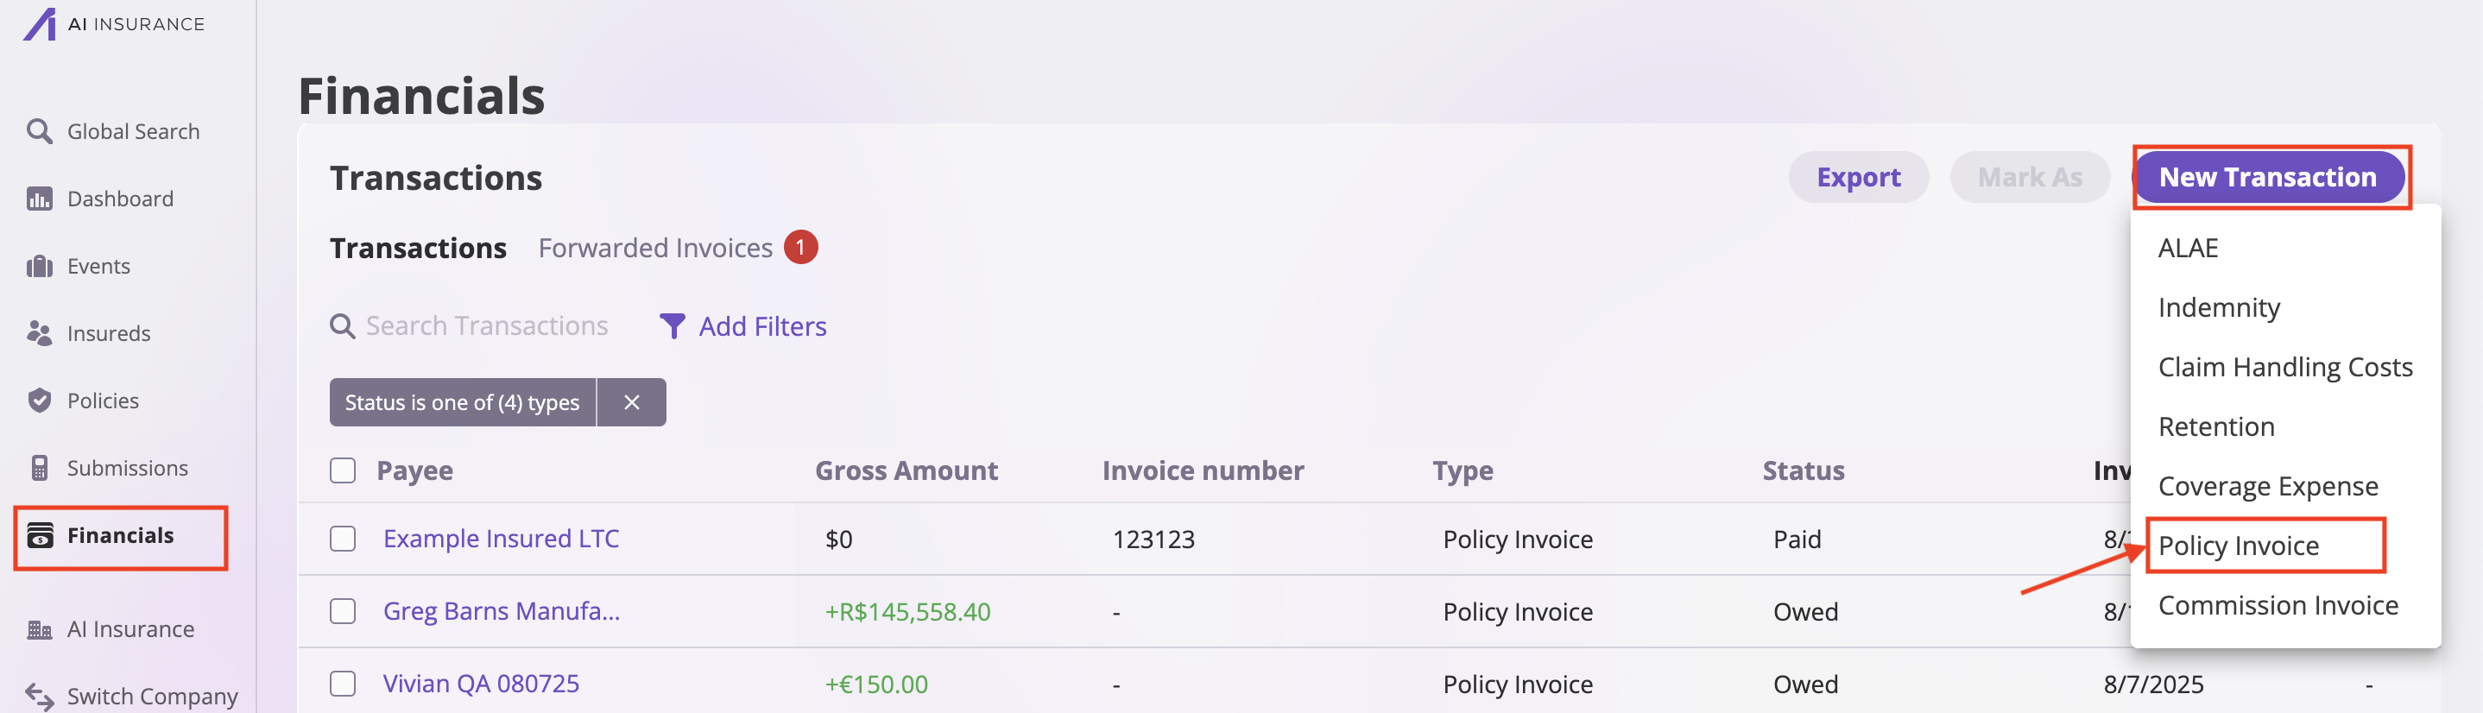The width and height of the screenshot is (2483, 713).
Task: Select the Insureds people icon
Action: pos(41,332)
